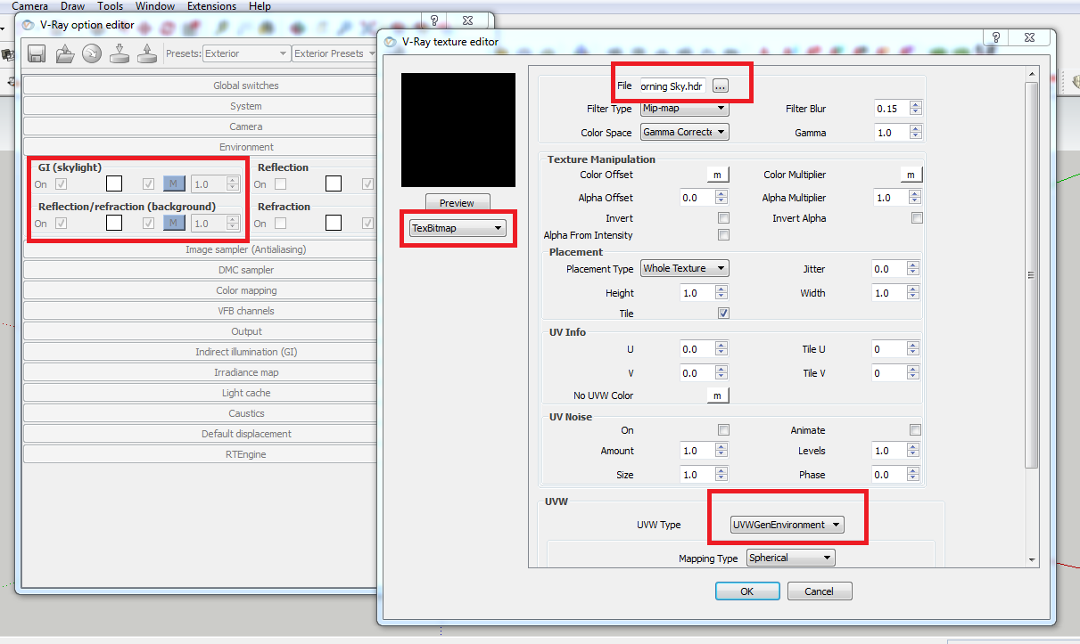Expand the VFB channels rollout

coord(200,311)
